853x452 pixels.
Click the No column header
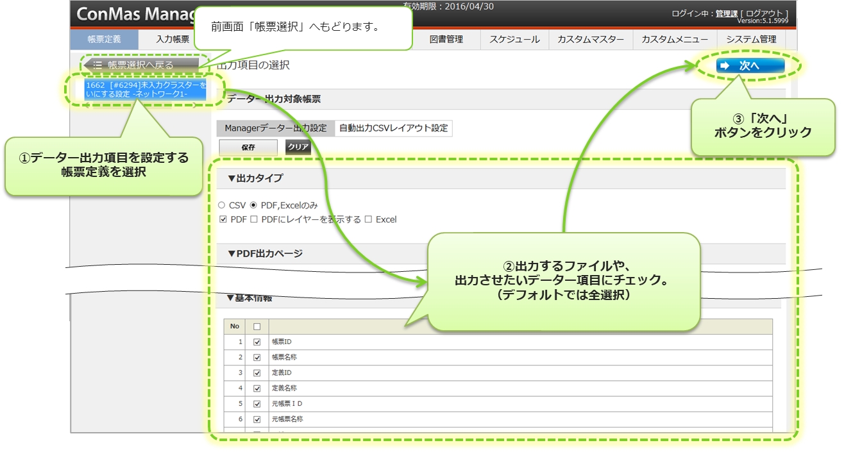[235, 326]
